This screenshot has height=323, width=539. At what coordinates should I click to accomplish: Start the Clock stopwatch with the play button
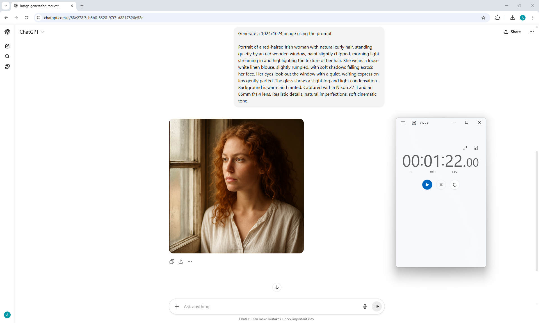427,185
